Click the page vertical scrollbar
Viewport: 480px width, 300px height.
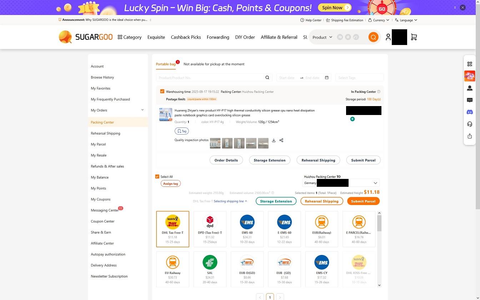477,107
